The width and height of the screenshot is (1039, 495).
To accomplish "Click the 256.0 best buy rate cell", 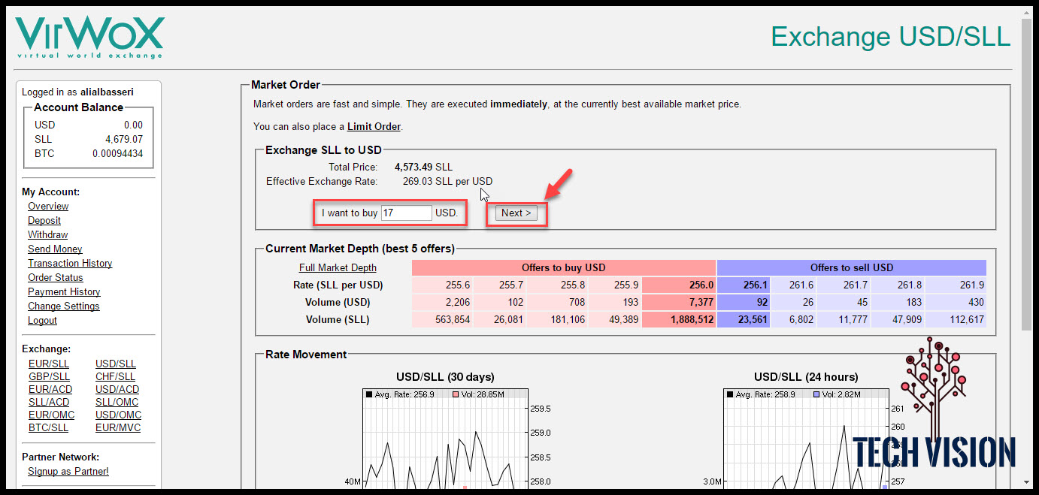I will [x=679, y=285].
